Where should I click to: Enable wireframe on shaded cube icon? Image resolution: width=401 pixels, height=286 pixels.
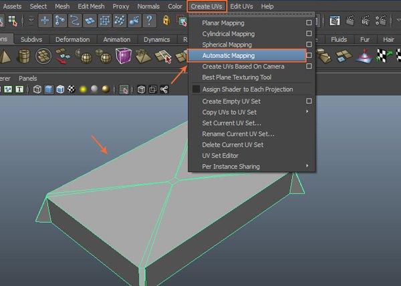(x=60, y=89)
